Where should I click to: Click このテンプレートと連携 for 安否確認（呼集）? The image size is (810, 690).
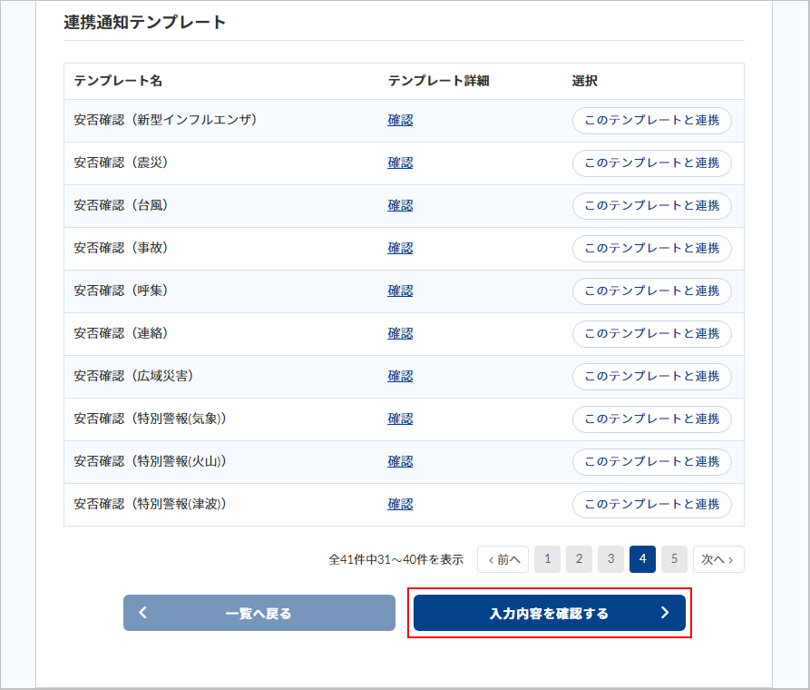click(652, 291)
